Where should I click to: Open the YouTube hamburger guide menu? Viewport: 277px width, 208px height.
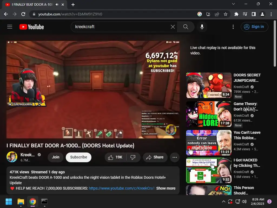10,27
